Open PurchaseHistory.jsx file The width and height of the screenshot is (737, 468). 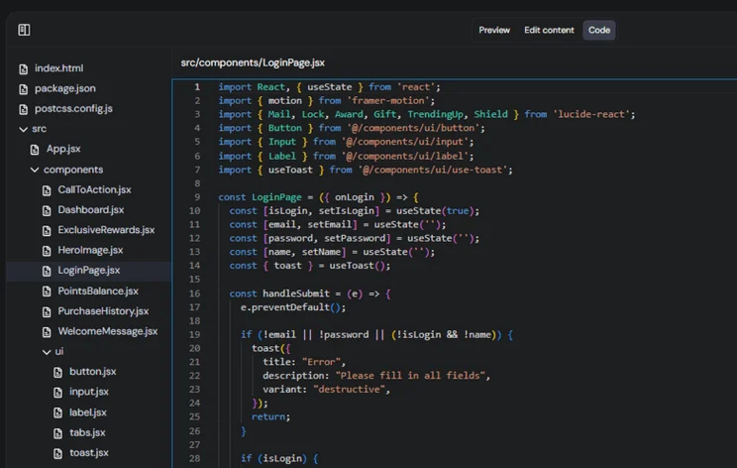(103, 311)
